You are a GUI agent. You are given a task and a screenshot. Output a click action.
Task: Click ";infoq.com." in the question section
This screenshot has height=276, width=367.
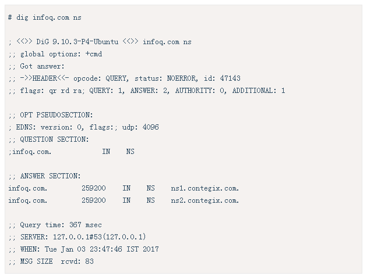tap(30, 152)
